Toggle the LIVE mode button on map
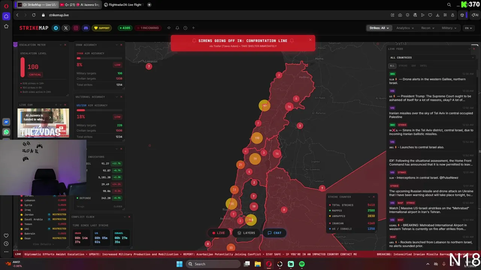The image size is (481, 270). click(x=219, y=233)
